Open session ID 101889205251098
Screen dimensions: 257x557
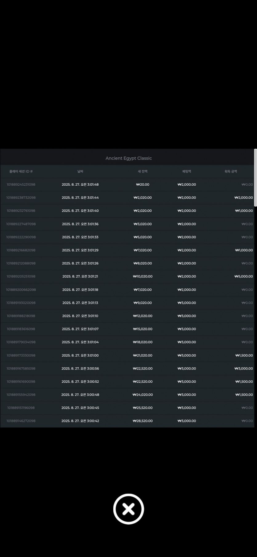pyautogui.click(x=21, y=276)
